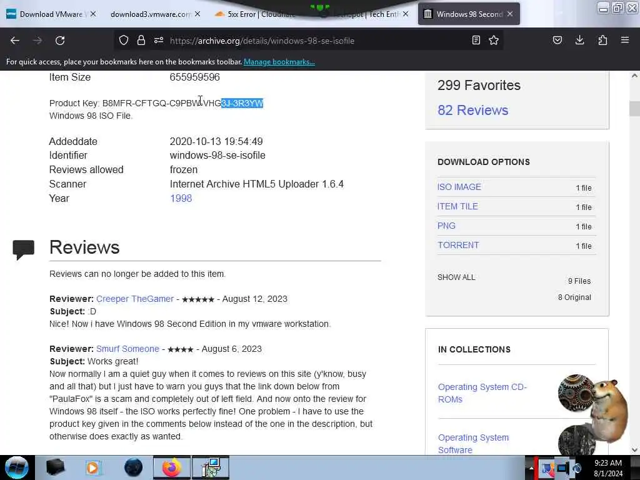Expand SHOW ALL download files
This screenshot has width=640, height=480.
(456, 277)
